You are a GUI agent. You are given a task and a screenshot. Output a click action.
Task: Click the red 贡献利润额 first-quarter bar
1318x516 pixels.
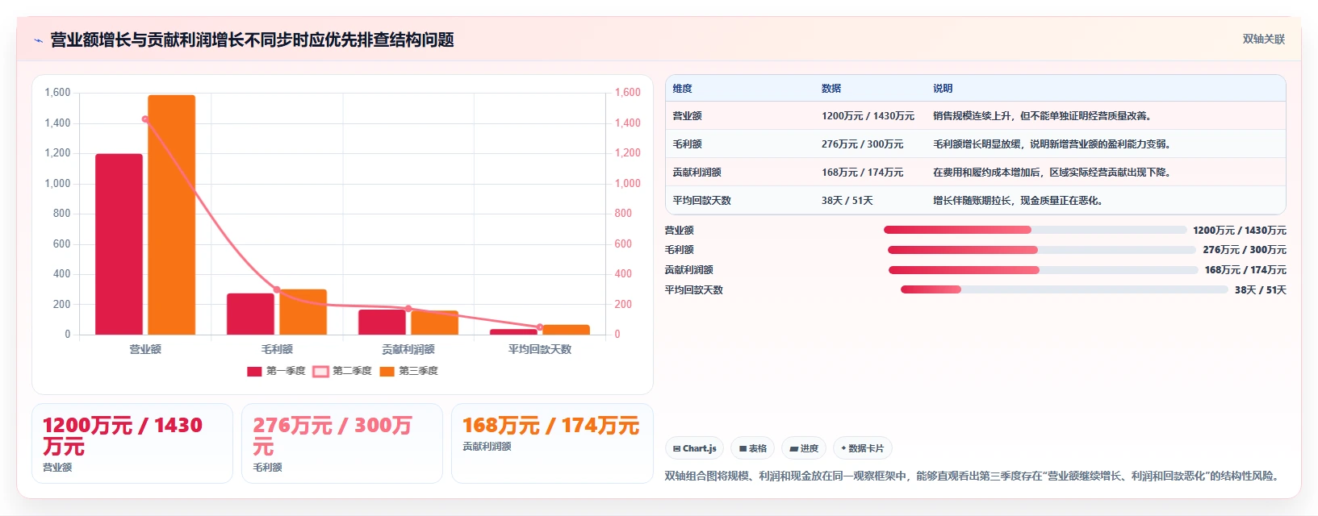[x=382, y=322]
